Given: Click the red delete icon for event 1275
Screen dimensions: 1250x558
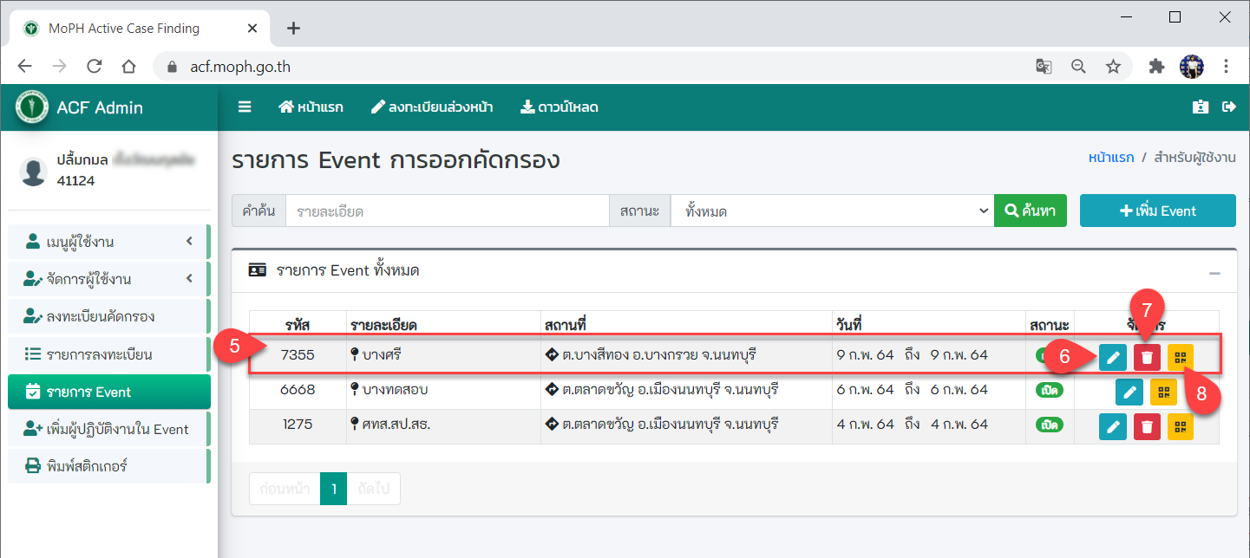Looking at the screenshot, I should [1147, 426].
